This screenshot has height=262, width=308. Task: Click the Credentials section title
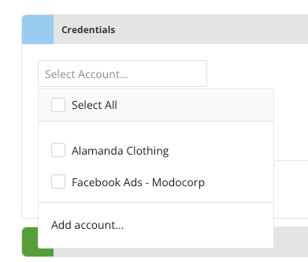click(x=88, y=30)
